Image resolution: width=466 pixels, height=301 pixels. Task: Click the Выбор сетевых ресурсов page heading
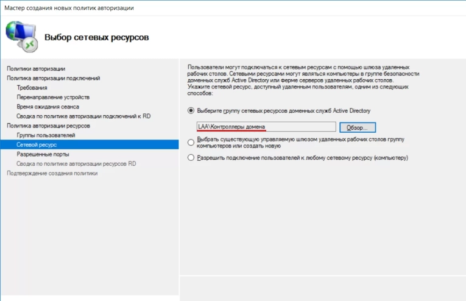tap(97, 37)
